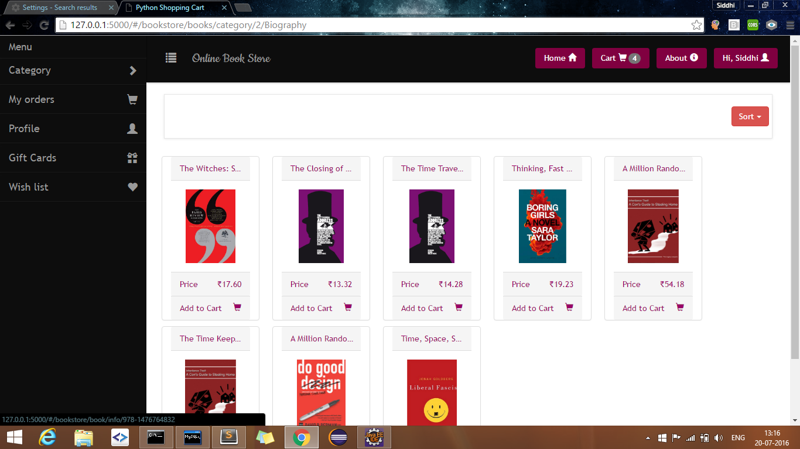Click the ₹17.60 price value
The width and height of the screenshot is (800, 449).
229,284
